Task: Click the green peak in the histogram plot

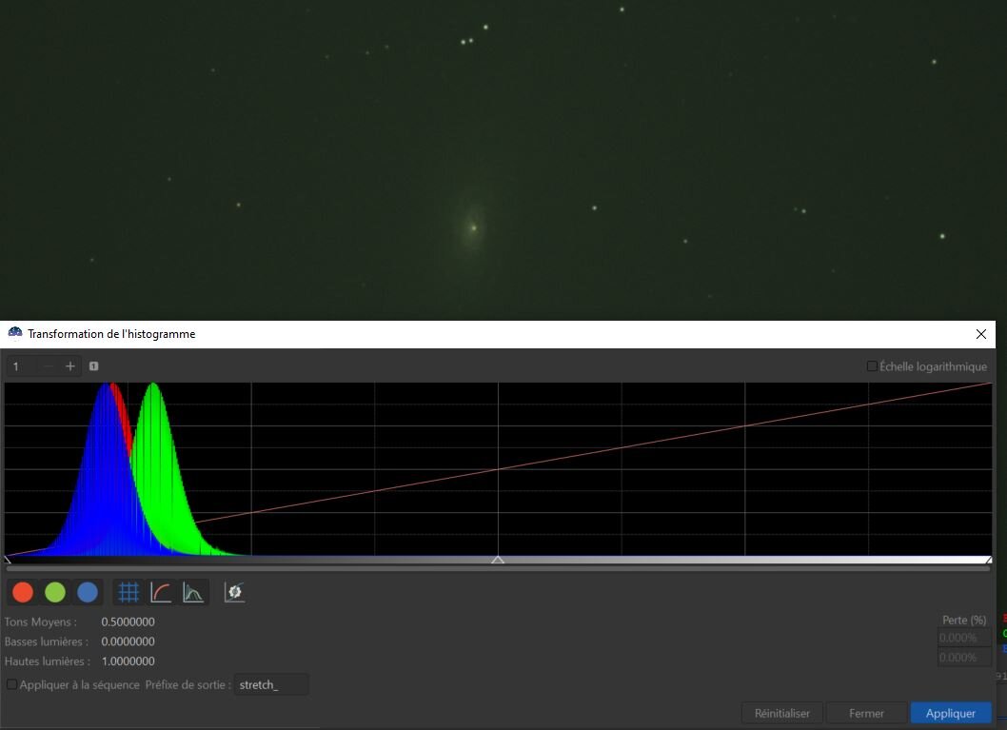Action: coord(153,386)
